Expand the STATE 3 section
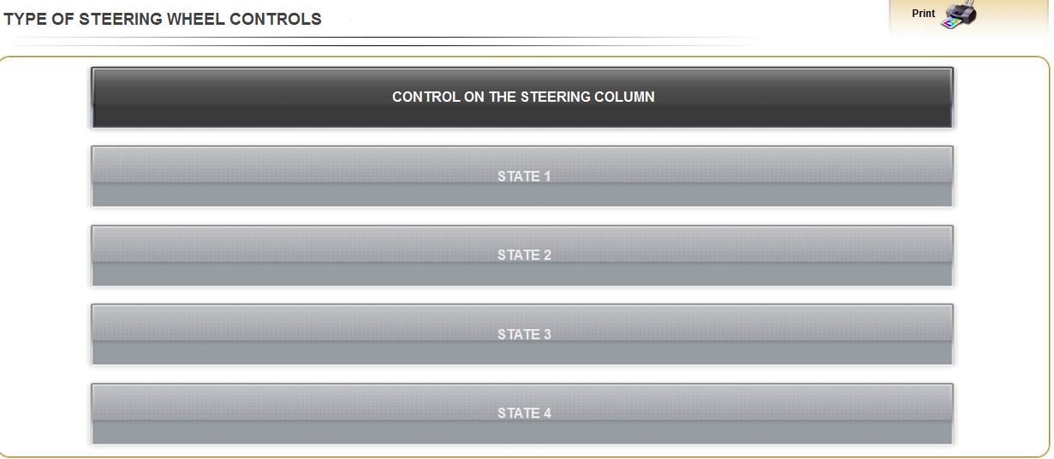Image resolution: width=1054 pixels, height=459 pixels. (x=522, y=334)
